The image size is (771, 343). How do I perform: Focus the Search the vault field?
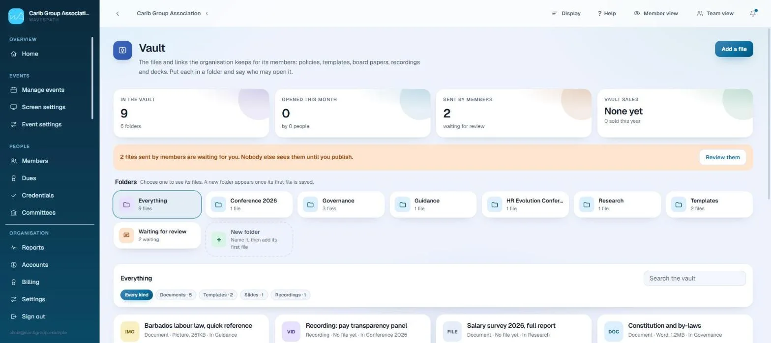(x=695, y=279)
